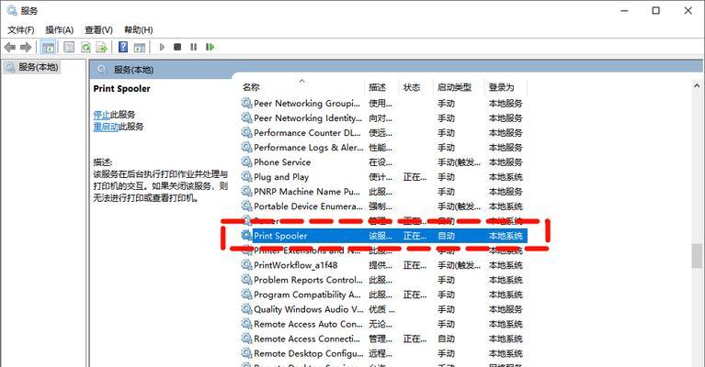Click the Pause service icon

pos(193,47)
